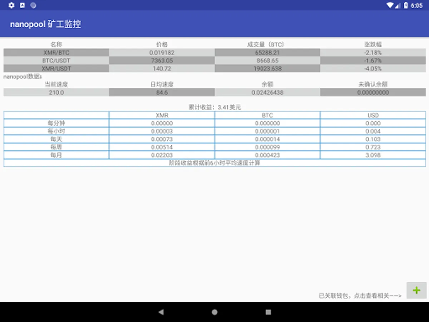Select the XMR/BTC pair name cell
The height and width of the screenshot is (322, 429).
(x=56, y=53)
